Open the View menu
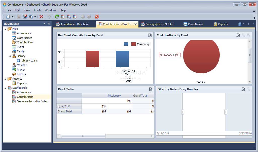This screenshot has height=152, width=258. (x=27, y=10)
